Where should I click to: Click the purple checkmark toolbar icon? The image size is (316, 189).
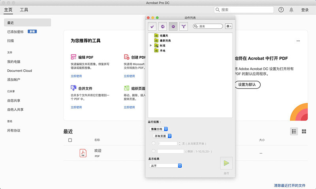[152, 26]
